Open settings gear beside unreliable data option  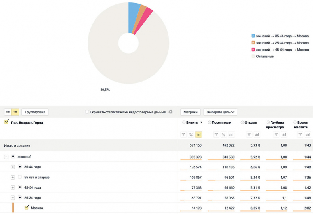pyautogui.click(x=171, y=112)
